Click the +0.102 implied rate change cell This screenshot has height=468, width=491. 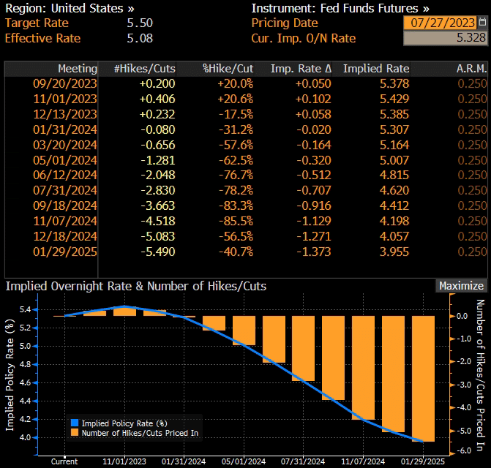313,99
